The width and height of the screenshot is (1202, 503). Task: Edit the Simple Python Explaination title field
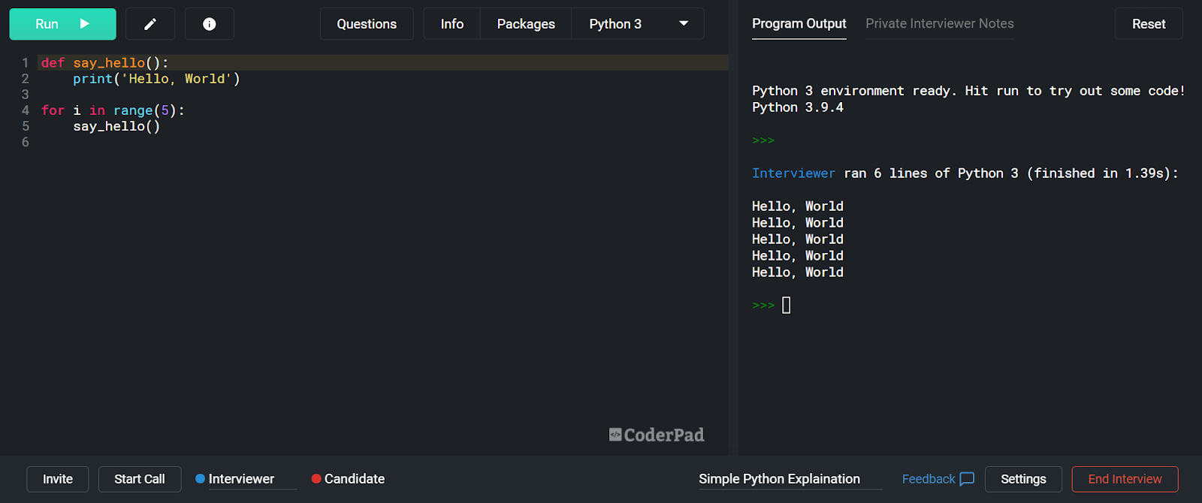pos(790,479)
